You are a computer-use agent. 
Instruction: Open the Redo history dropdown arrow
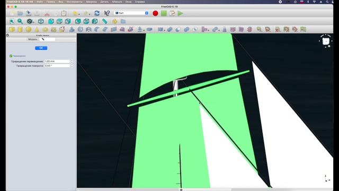click(x=90, y=14)
